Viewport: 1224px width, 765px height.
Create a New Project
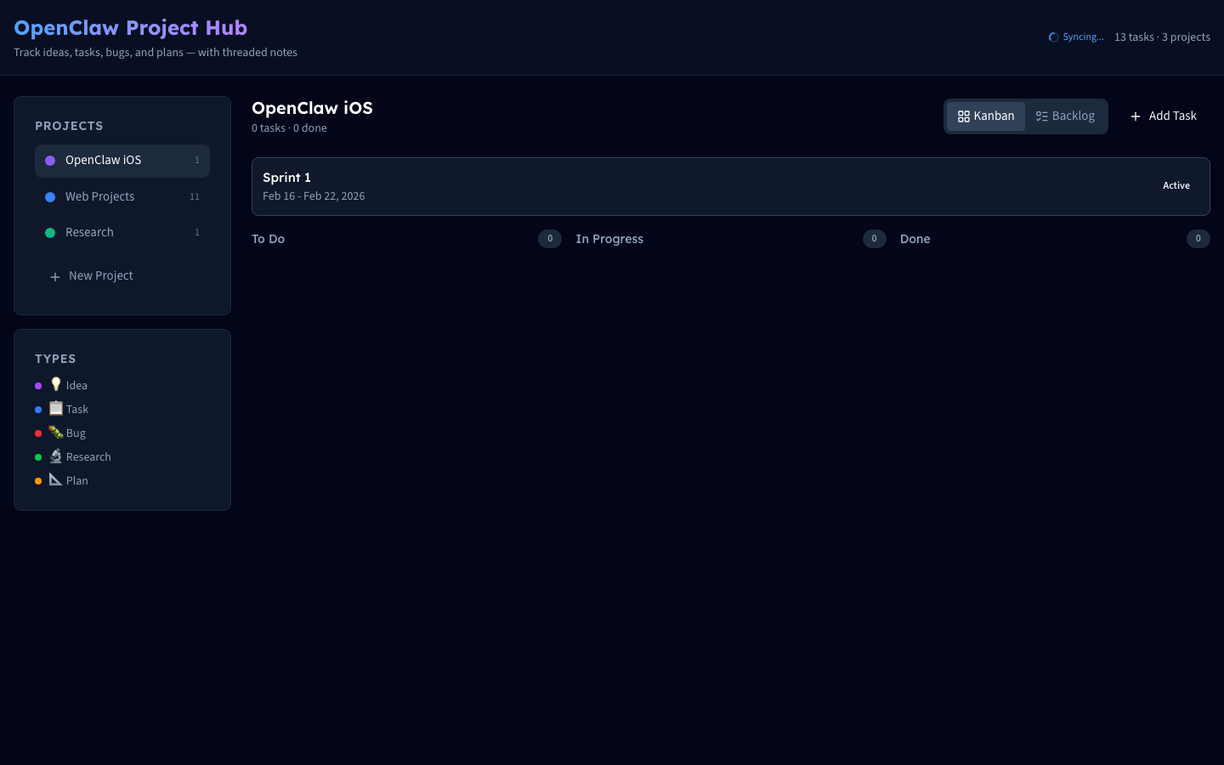coord(100,276)
